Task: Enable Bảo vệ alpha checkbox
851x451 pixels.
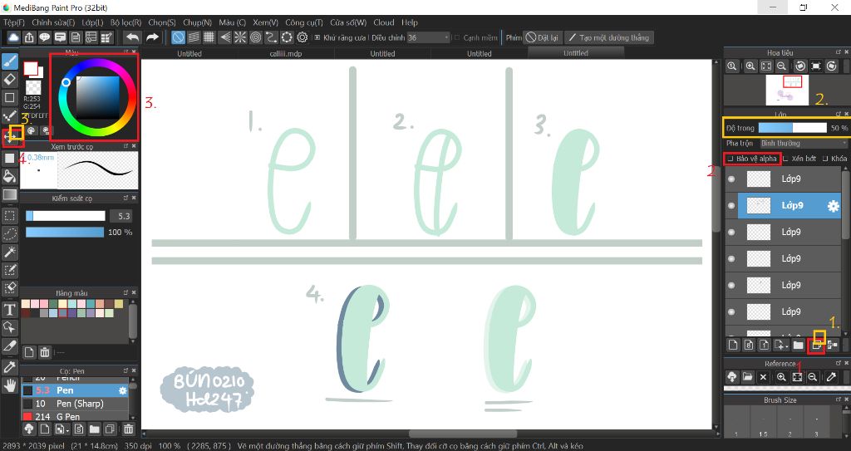Action: point(730,159)
